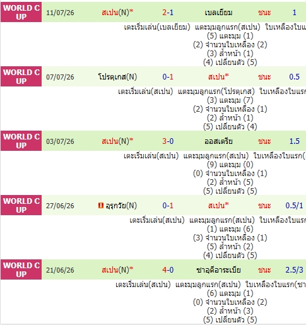Click substitution stat (5) เปลี่ยนตัว (4)
This screenshot has width=306, height=325.
tap(230, 127)
